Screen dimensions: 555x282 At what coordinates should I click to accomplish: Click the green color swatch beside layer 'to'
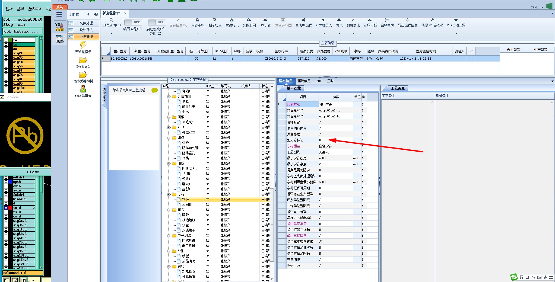point(10,40)
